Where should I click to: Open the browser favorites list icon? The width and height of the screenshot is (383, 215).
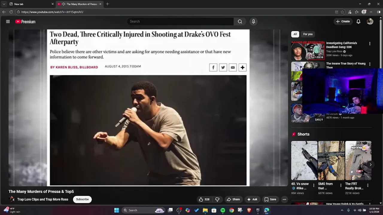357,12
